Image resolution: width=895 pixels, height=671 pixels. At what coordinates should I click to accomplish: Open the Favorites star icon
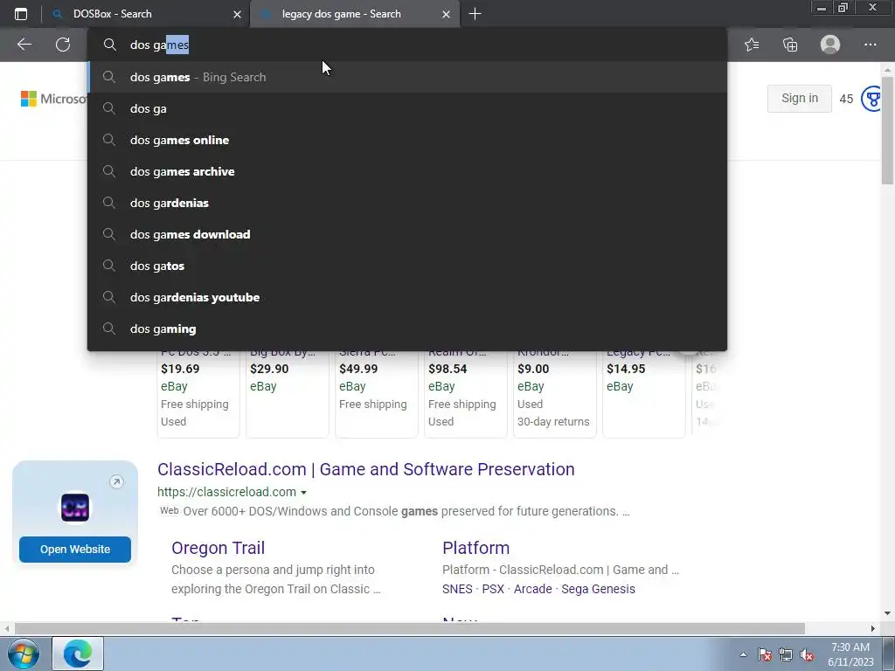click(752, 45)
